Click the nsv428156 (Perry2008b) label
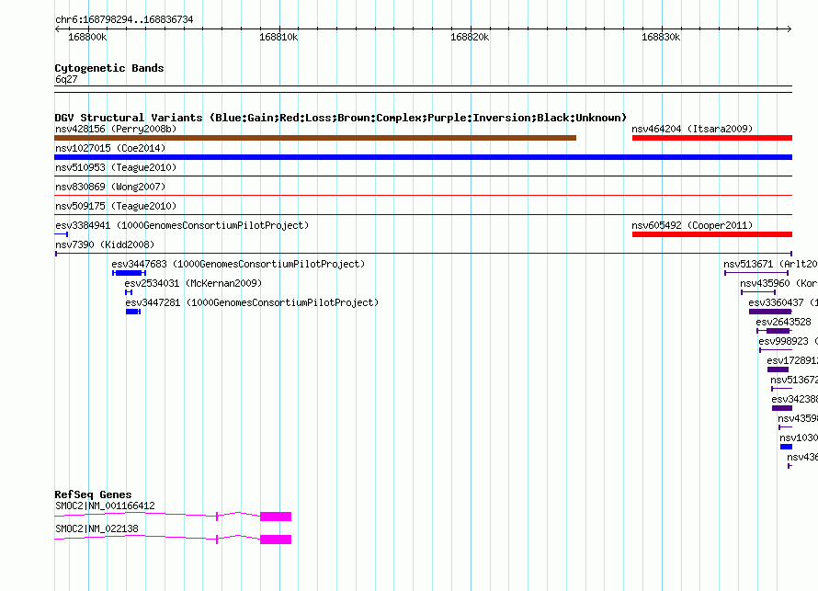Screen dimensions: 818x591 (x=116, y=129)
